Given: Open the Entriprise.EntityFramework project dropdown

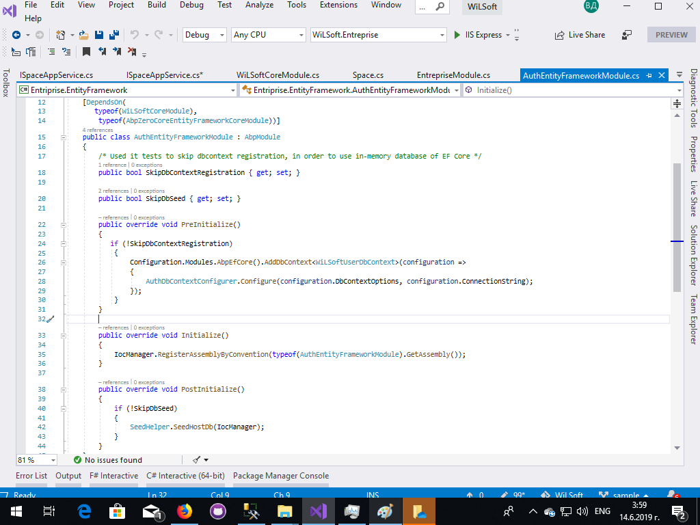Looking at the screenshot, I should (127, 90).
